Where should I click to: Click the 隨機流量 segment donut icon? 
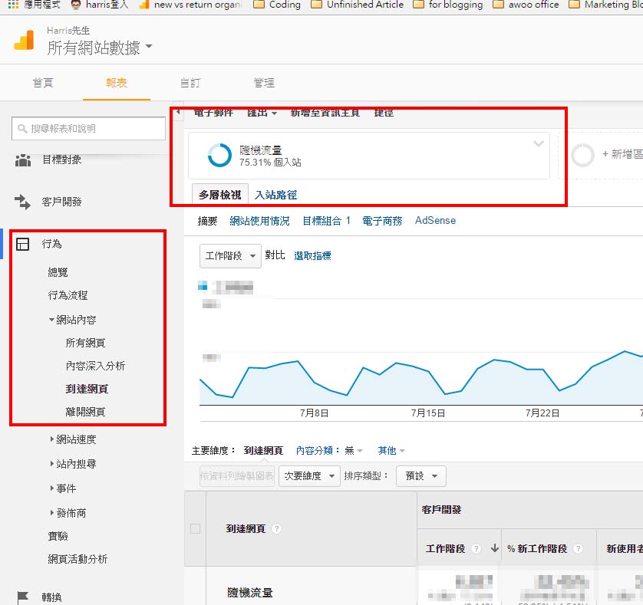(219, 156)
